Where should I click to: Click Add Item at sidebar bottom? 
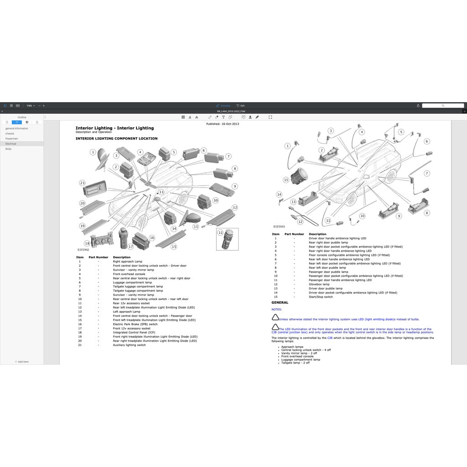tap(22, 362)
